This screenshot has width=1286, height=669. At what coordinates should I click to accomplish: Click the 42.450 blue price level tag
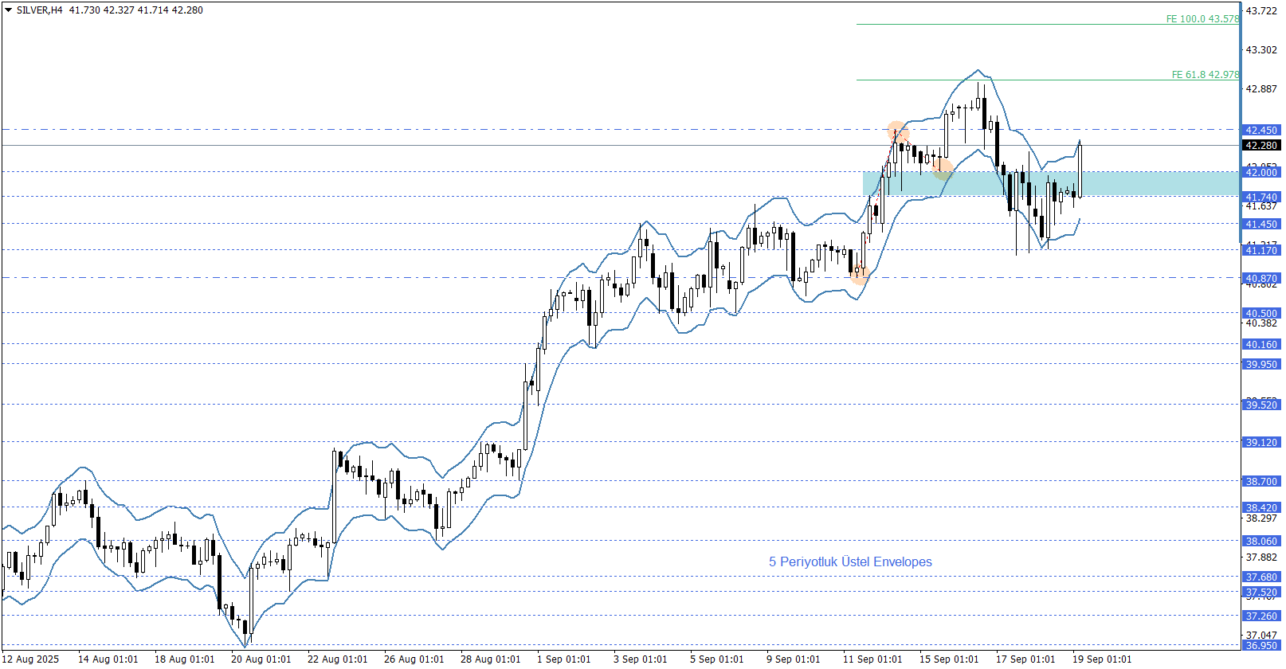[x=1261, y=130]
